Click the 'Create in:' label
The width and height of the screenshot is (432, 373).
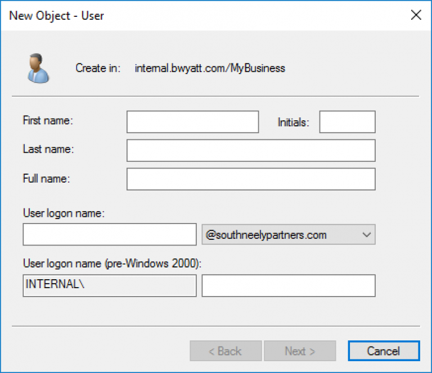tap(98, 68)
